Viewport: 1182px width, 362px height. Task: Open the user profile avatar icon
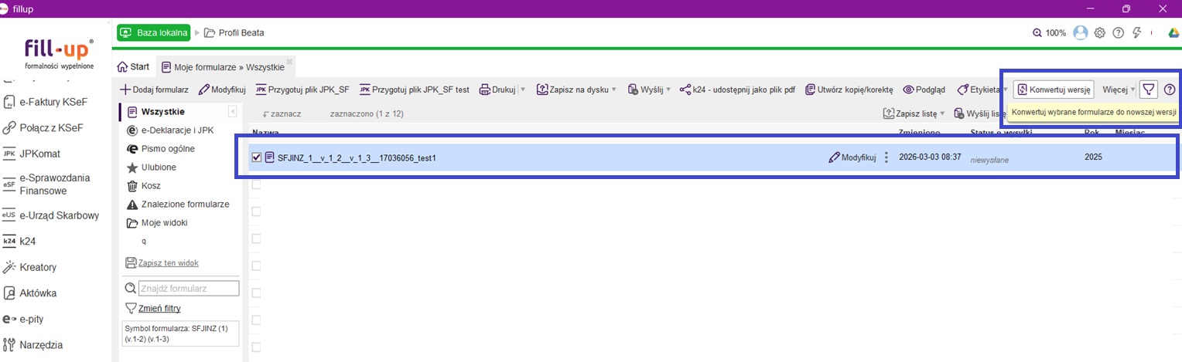pos(1081,33)
